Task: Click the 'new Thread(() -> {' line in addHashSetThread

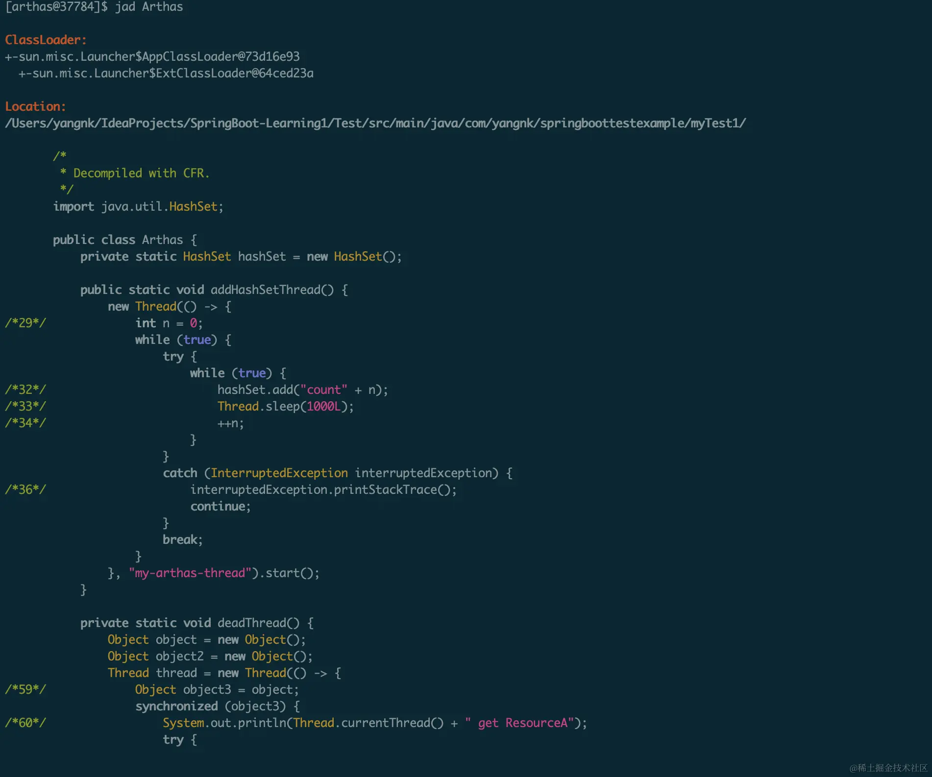Action: click(170, 306)
